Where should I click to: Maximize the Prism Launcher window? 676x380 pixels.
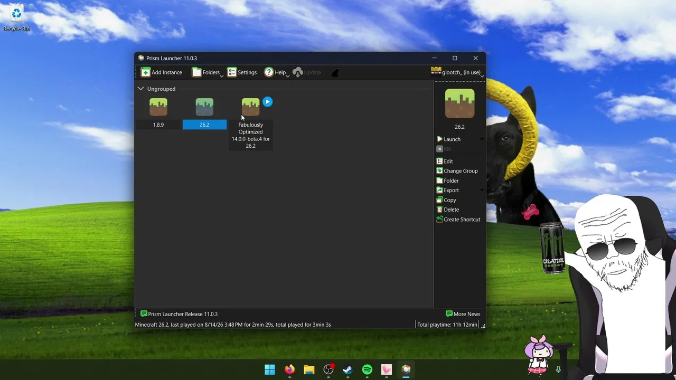[455, 58]
